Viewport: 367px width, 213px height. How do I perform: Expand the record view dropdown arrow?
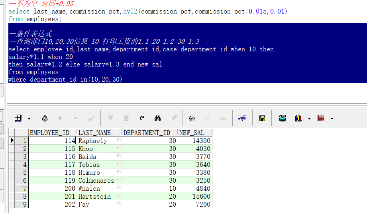pyautogui.click(x=332, y=119)
